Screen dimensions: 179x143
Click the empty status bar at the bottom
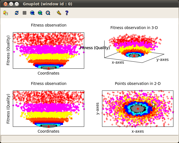(89, 138)
